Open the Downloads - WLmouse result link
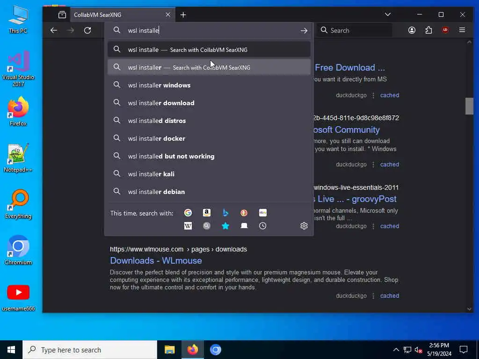479x359 pixels. (x=156, y=261)
